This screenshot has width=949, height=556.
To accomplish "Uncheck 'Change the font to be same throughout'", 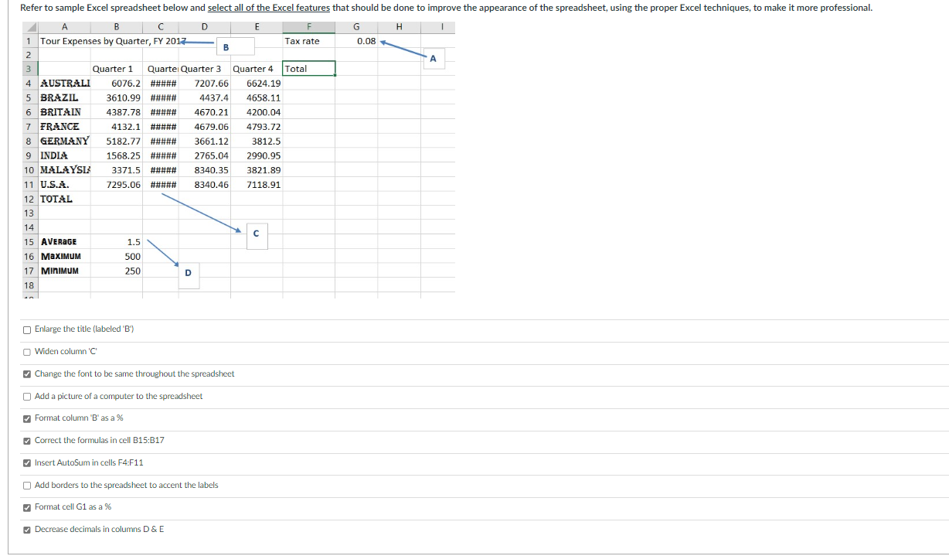I will [x=26, y=374].
